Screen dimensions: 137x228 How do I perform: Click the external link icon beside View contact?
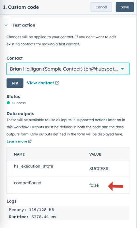tap(57, 83)
